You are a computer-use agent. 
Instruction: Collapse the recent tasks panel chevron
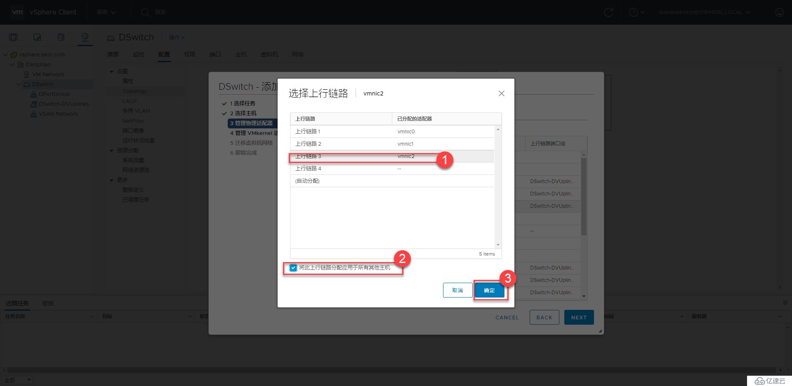click(785, 303)
